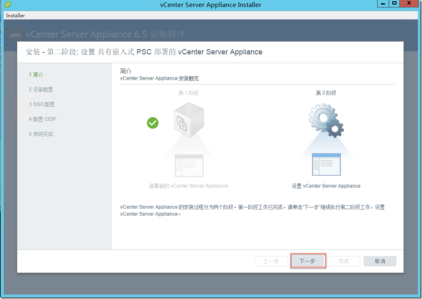
Task: Click the 下一步 (Next) button
Action: [x=308, y=261]
